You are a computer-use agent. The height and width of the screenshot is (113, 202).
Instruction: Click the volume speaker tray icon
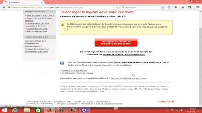[x=181, y=110]
